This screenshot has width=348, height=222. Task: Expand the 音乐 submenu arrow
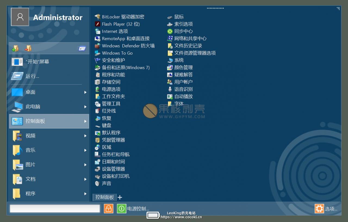pyautogui.click(x=85, y=150)
